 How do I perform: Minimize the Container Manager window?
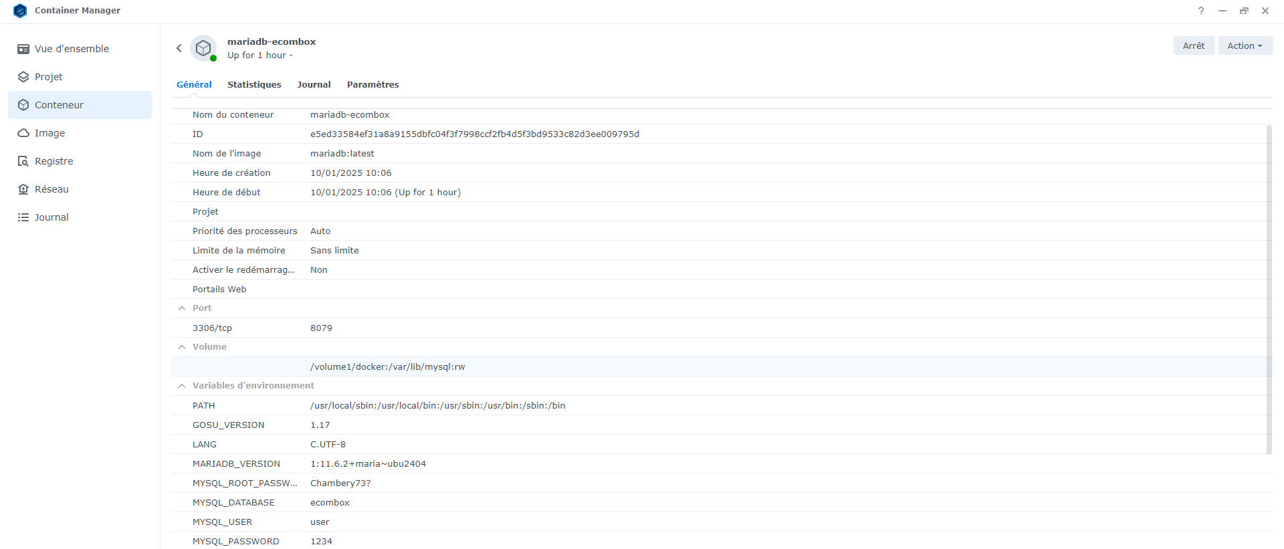tap(1222, 11)
